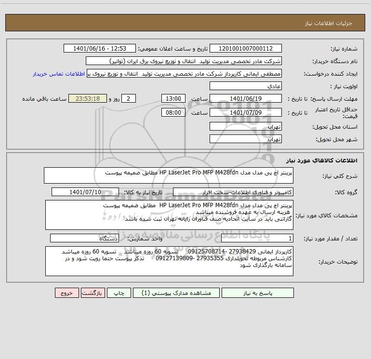Click validity time field 08:00
This screenshot has height=359, width=371.
[173, 112]
